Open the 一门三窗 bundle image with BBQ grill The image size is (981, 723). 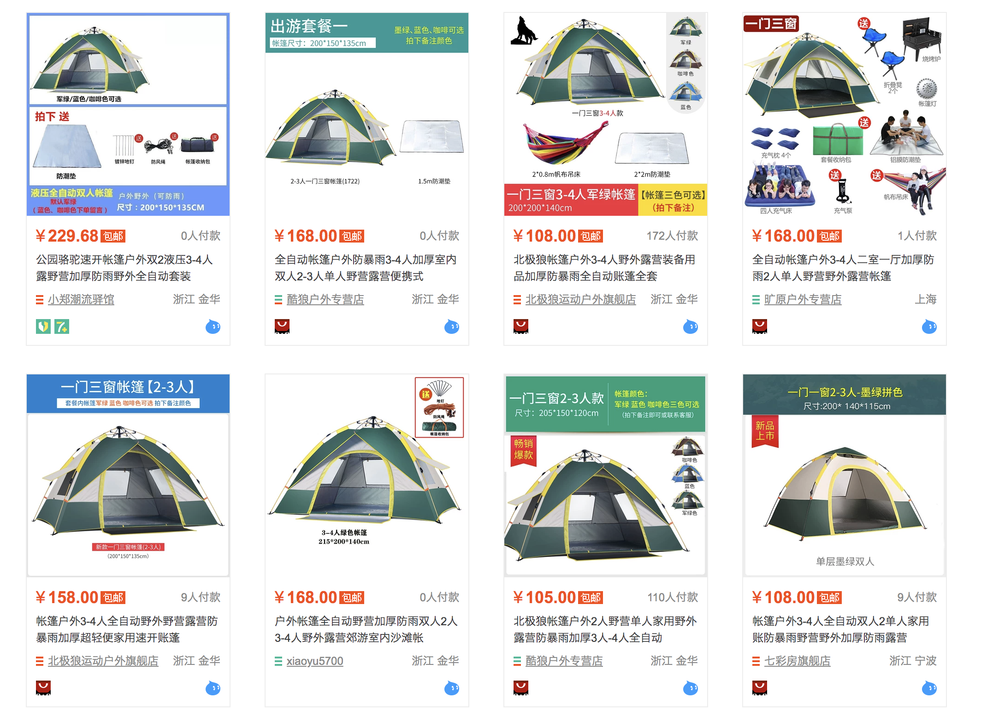pyautogui.click(x=845, y=114)
